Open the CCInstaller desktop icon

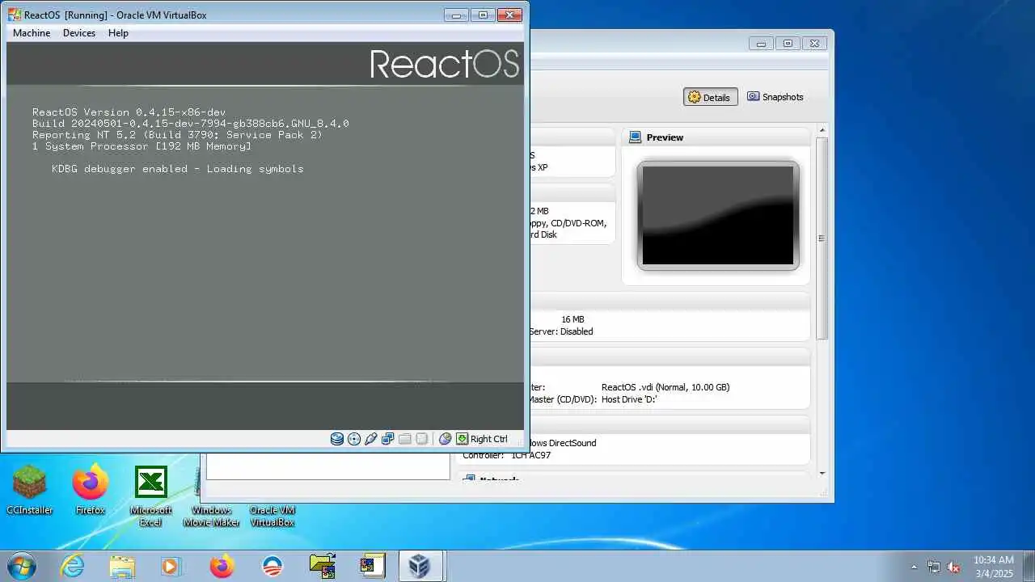point(29,490)
